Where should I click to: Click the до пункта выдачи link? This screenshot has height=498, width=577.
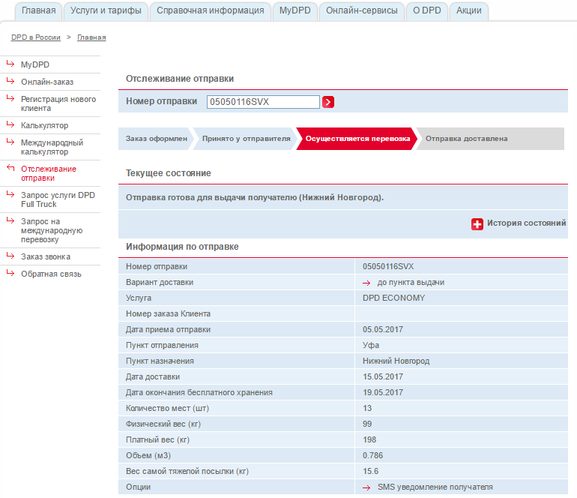(411, 283)
